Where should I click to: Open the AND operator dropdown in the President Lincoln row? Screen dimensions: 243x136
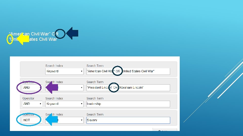[x=32, y=88]
